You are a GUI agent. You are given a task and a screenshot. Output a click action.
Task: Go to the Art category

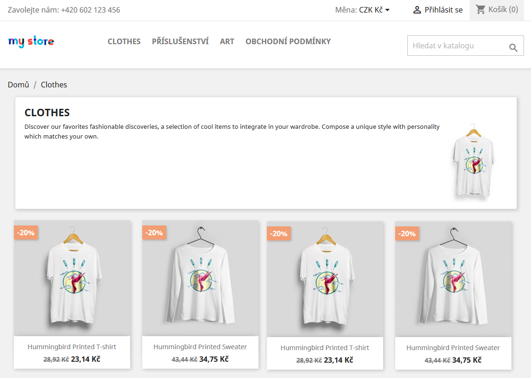(227, 41)
